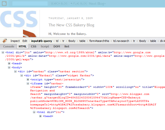The image size is (165, 130).
Task: Select the div id="navbar" tag row
Action: [x=53, y=72]
